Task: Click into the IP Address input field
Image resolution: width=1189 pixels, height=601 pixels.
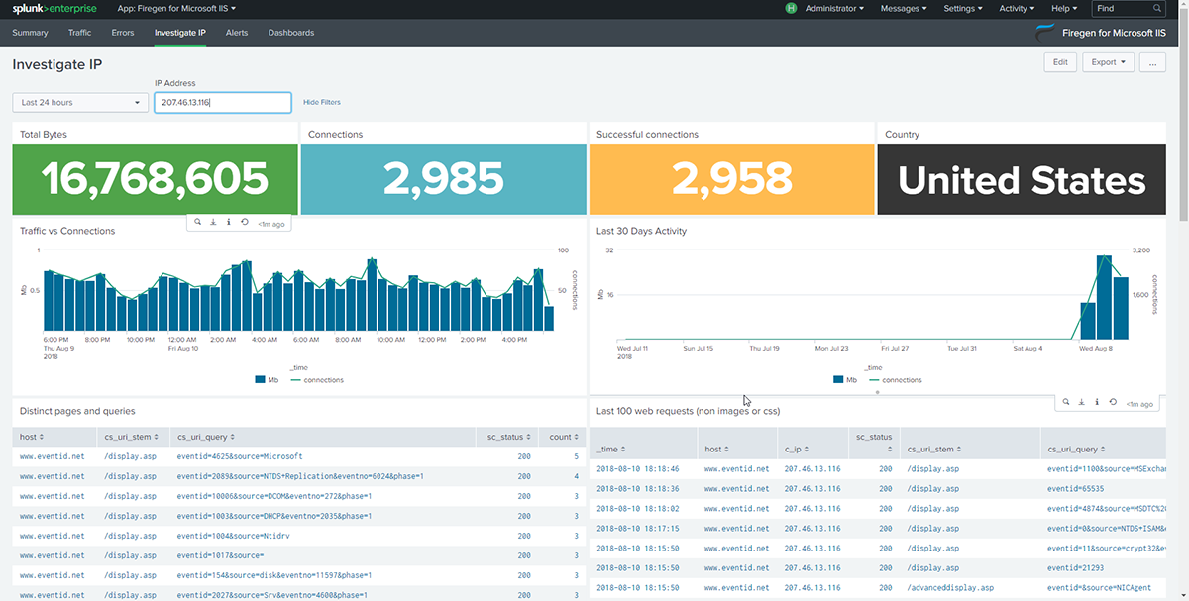Action: click(223, 102)
